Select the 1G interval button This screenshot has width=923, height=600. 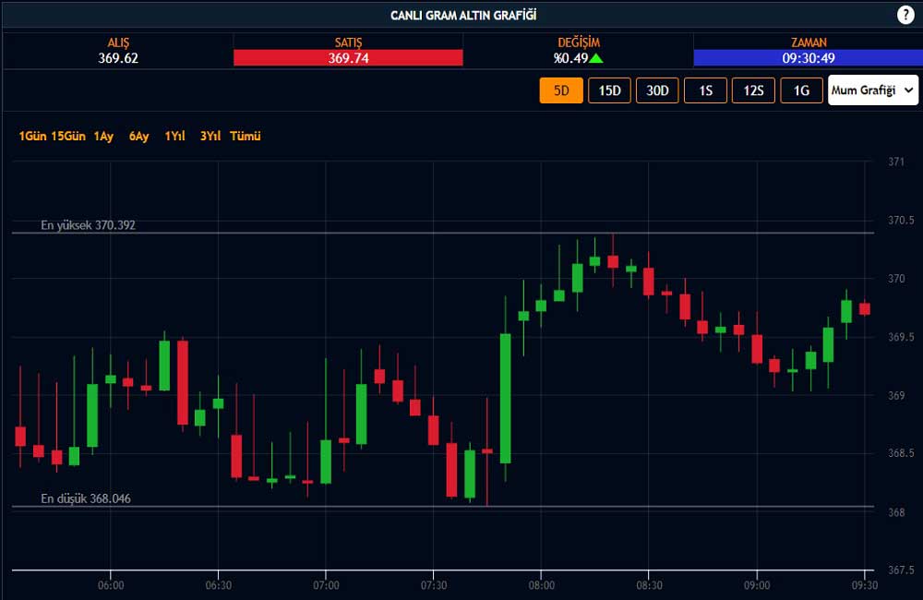point(801,90)
